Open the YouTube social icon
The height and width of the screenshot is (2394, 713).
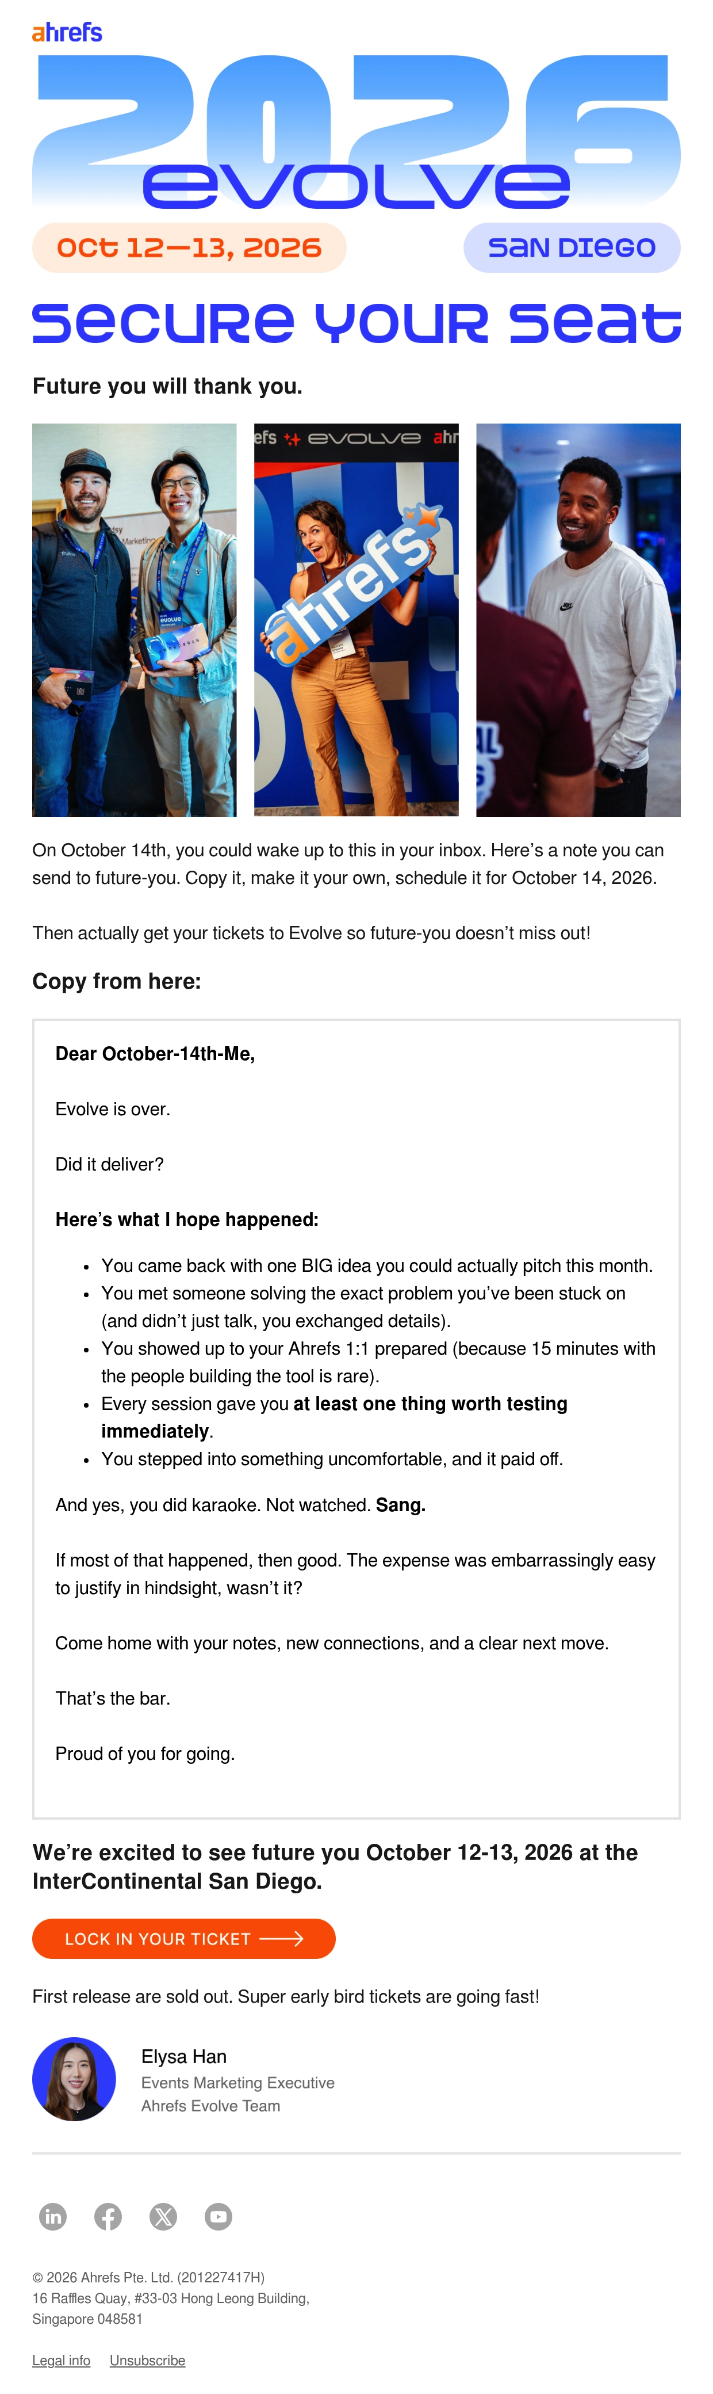[x=218, y=2217]
